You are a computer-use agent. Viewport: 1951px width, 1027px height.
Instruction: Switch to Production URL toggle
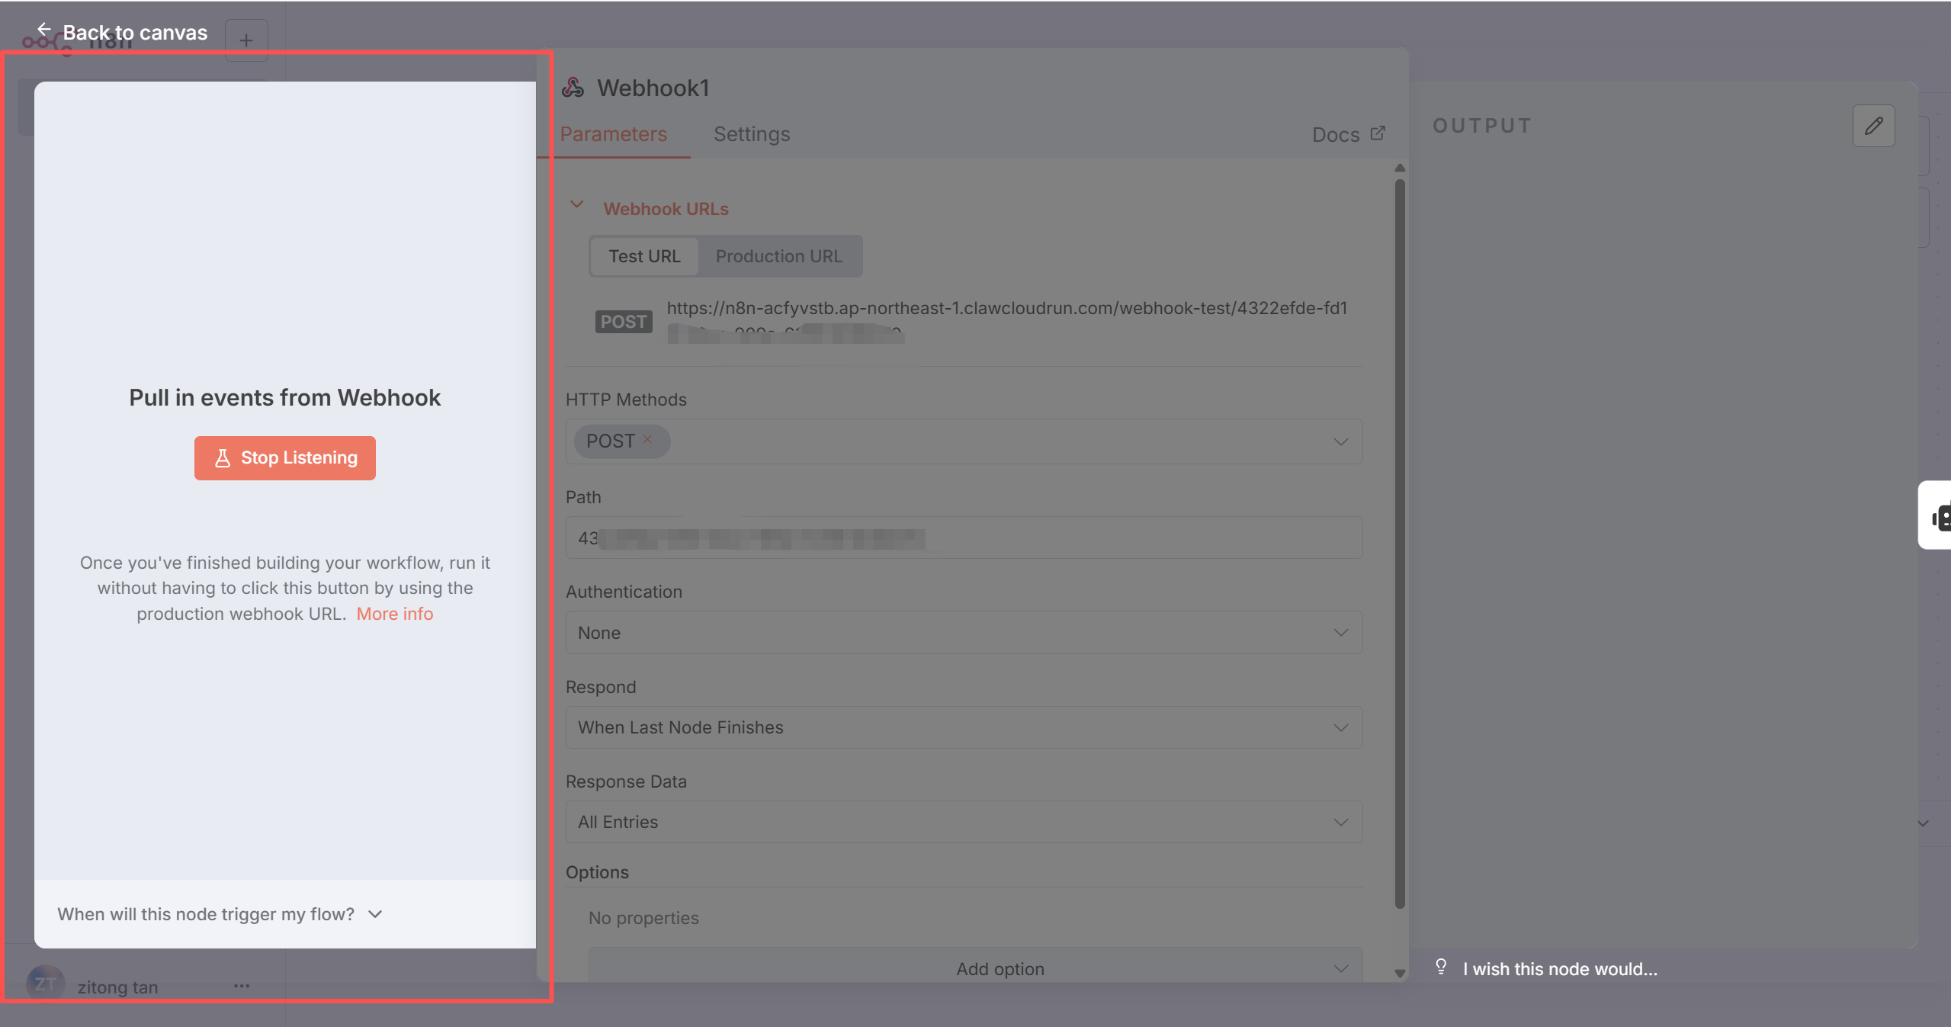[778, 256]
